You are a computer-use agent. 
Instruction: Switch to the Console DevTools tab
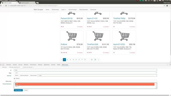click(x=15, y=65)
